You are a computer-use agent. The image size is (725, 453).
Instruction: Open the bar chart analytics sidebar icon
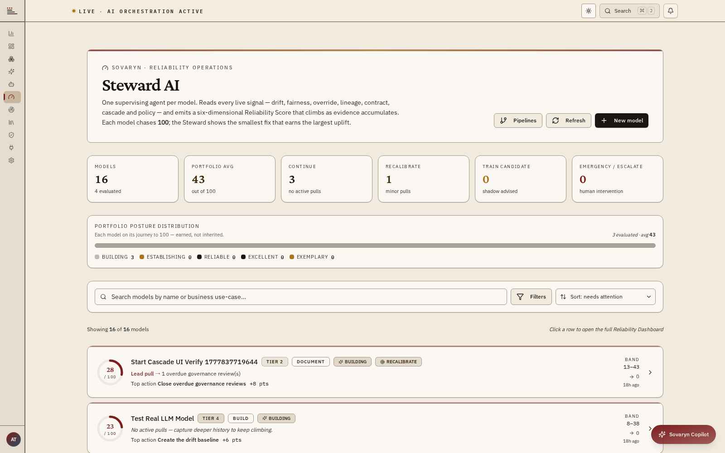11,34
